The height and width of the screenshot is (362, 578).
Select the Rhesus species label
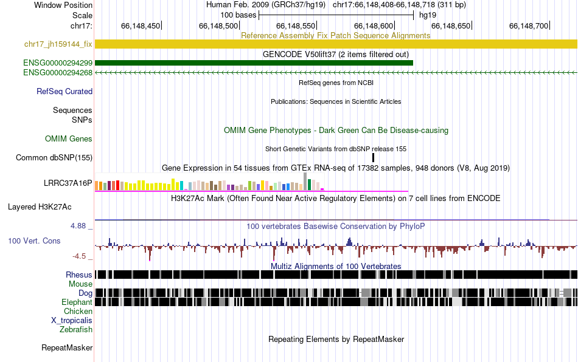[x=79, y=275]
